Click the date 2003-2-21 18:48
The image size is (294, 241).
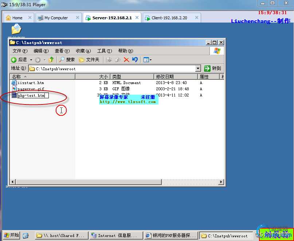(172, 89)
